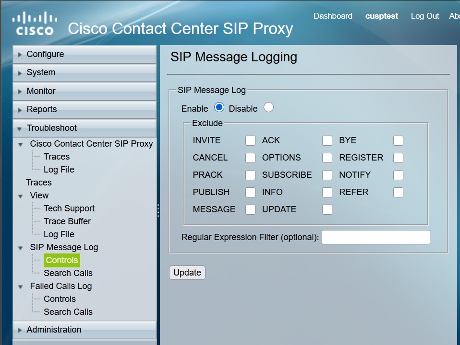460x345 pixels.
Task: Check the SUBSCRIBE exclude checkbox
Action: pyautogui.click(x=327, y=175)
